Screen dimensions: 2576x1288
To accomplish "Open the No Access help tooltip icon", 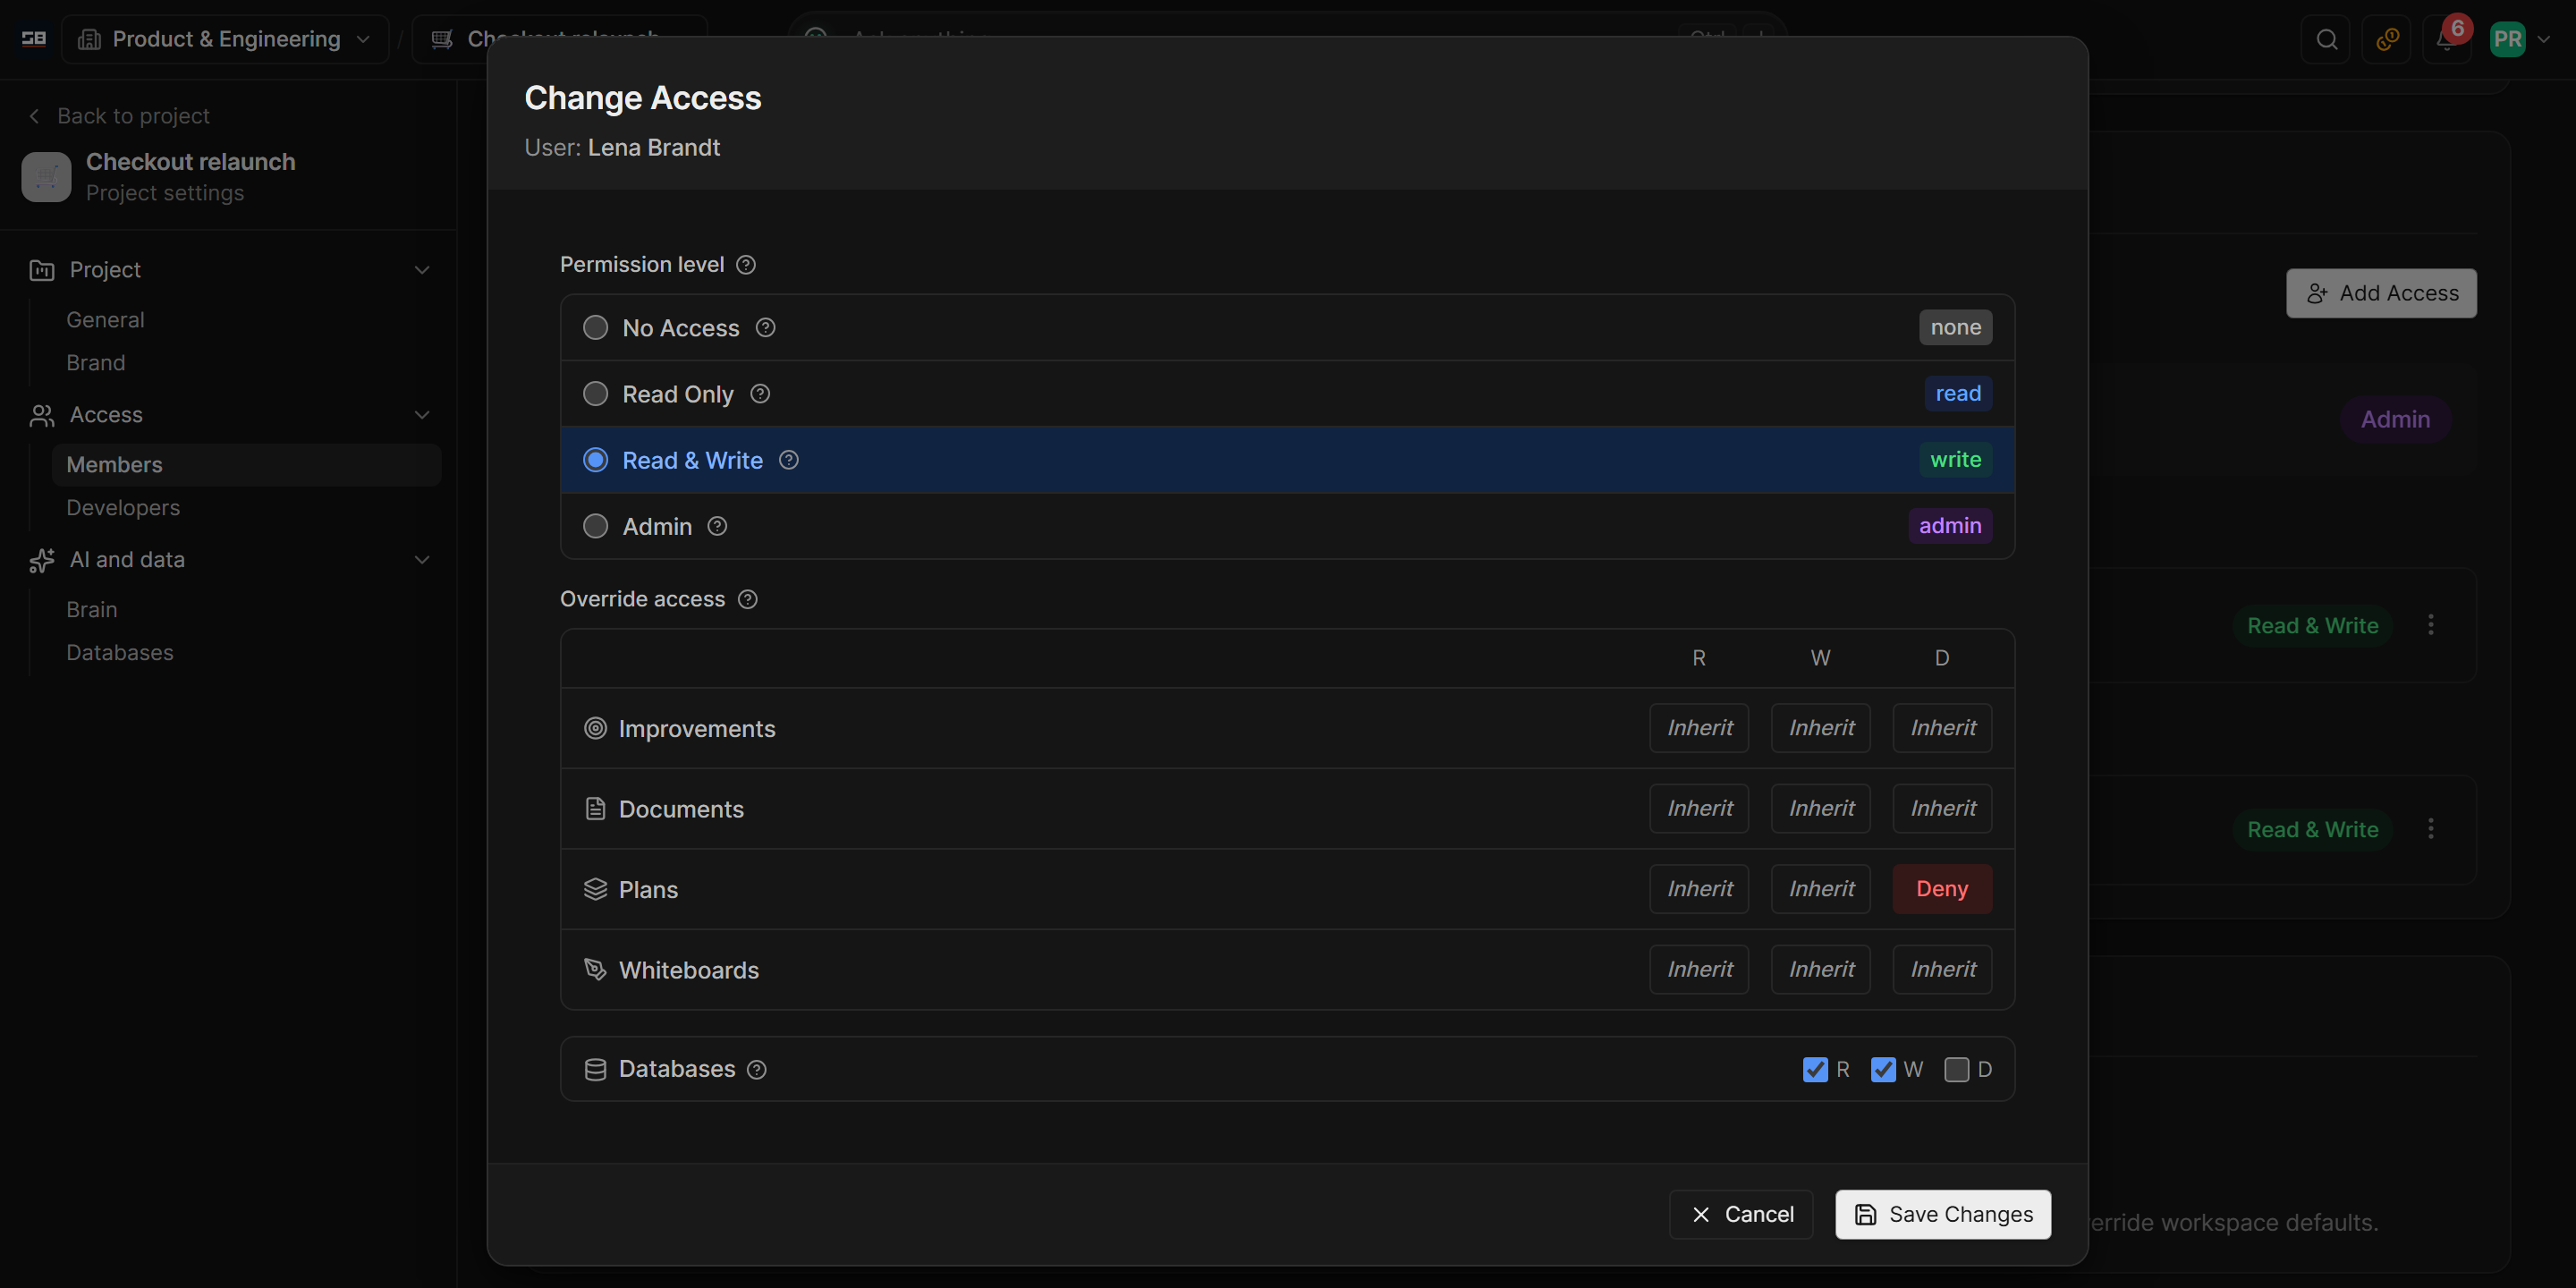I will click(x=765, y=328).
